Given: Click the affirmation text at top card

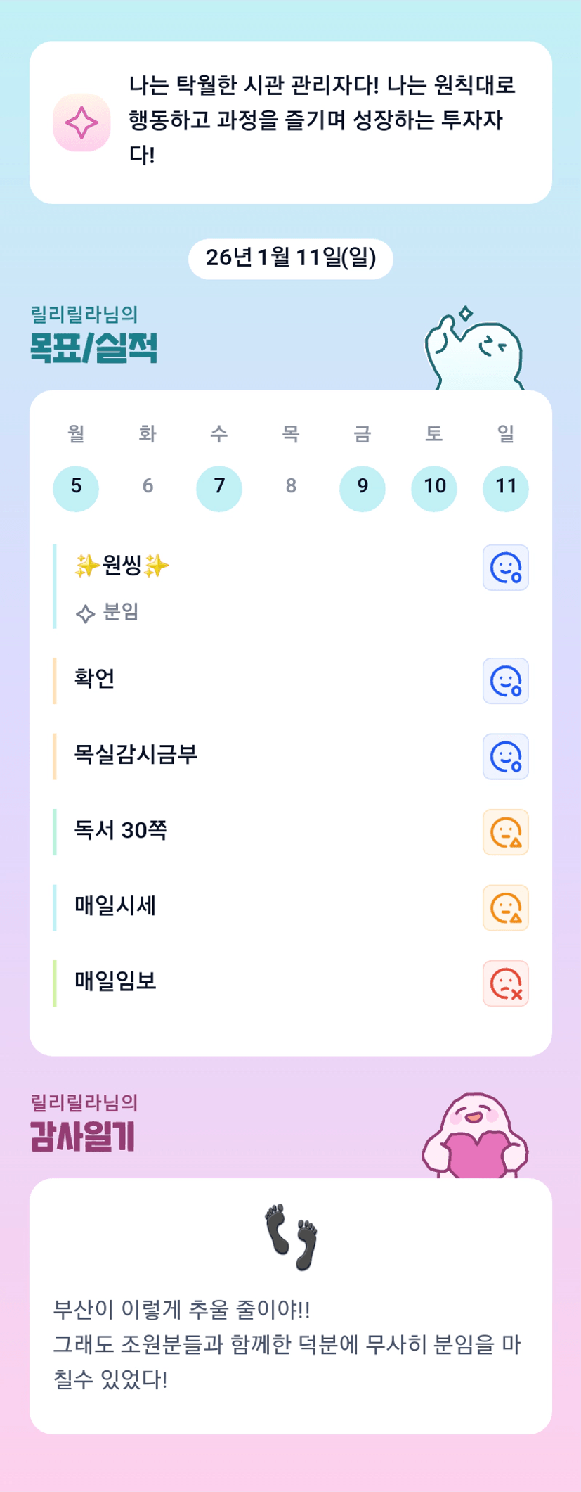Looking at the screenshot, I should click(x=322, y=120).
